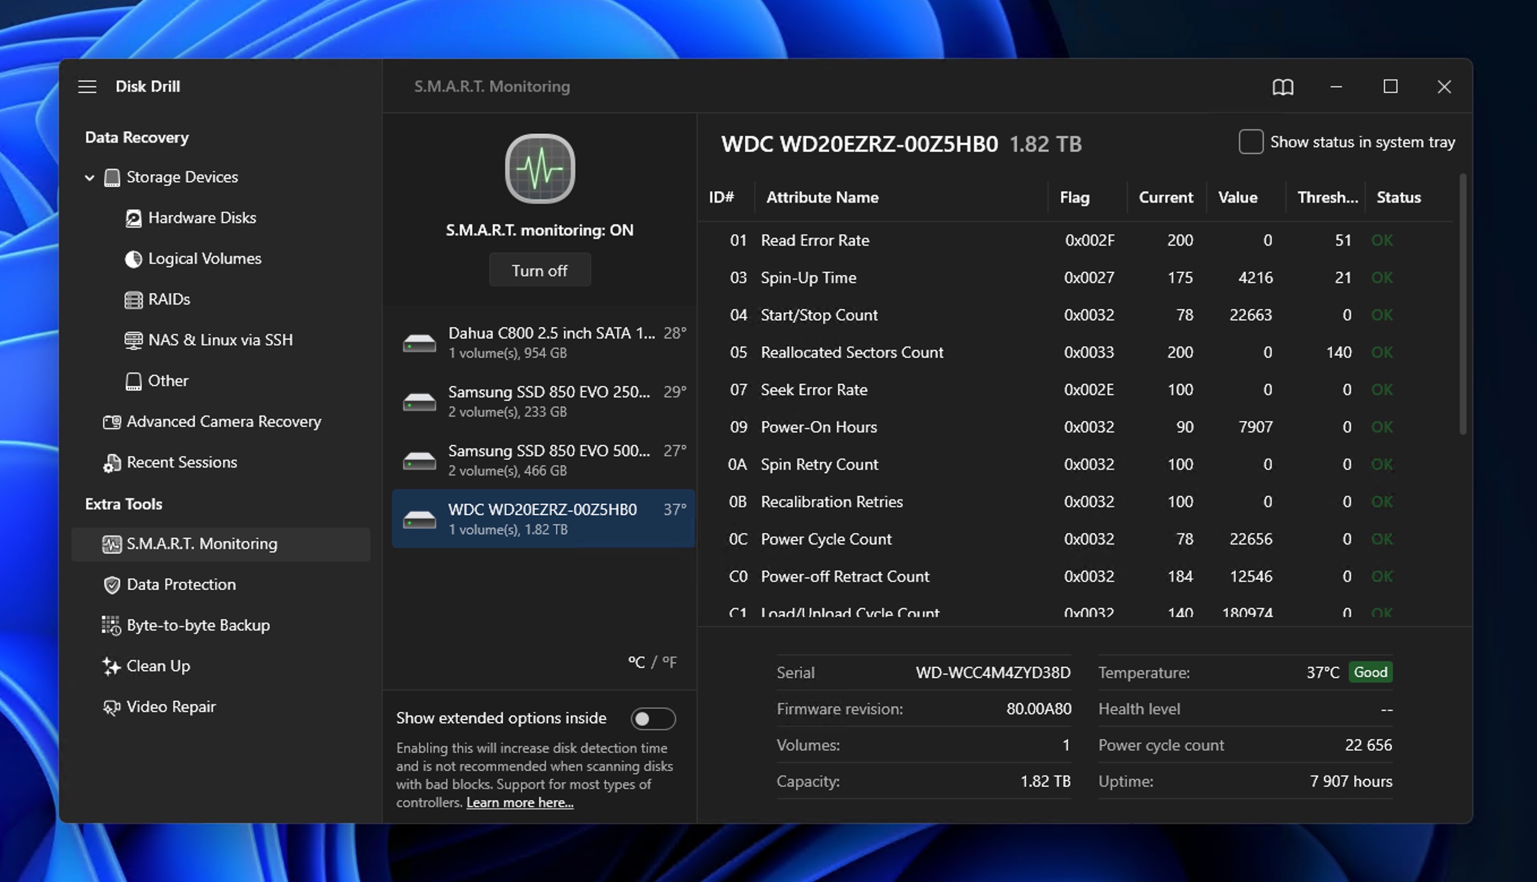Select the Dahua C800 2.5 inch SATA disk
This screenshot has height=882, width=1537.
[544, 343]
